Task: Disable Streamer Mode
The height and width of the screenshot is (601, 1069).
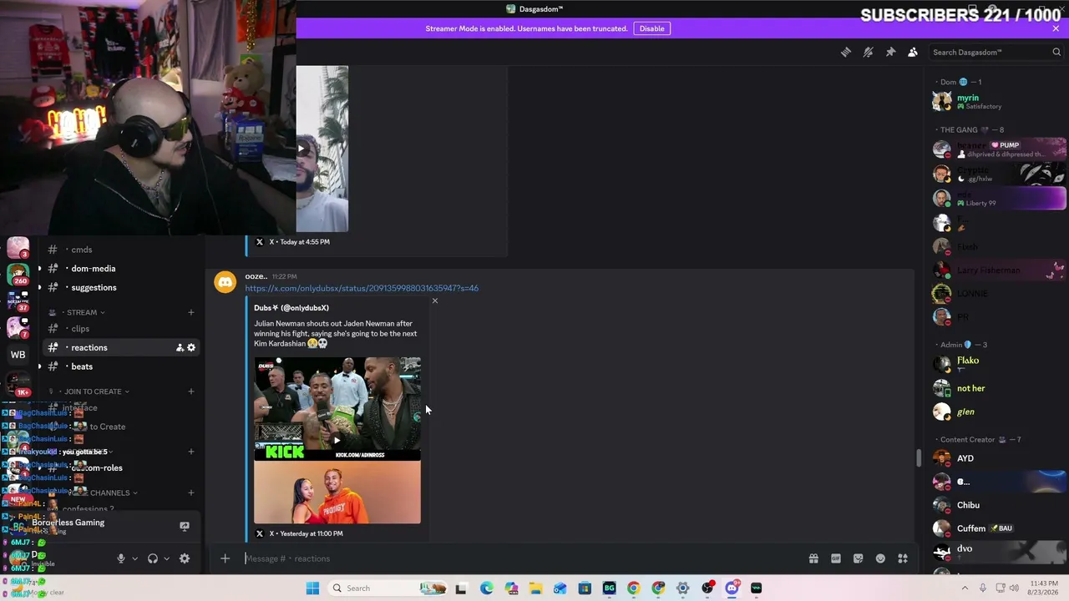Action: click(651, 28)
